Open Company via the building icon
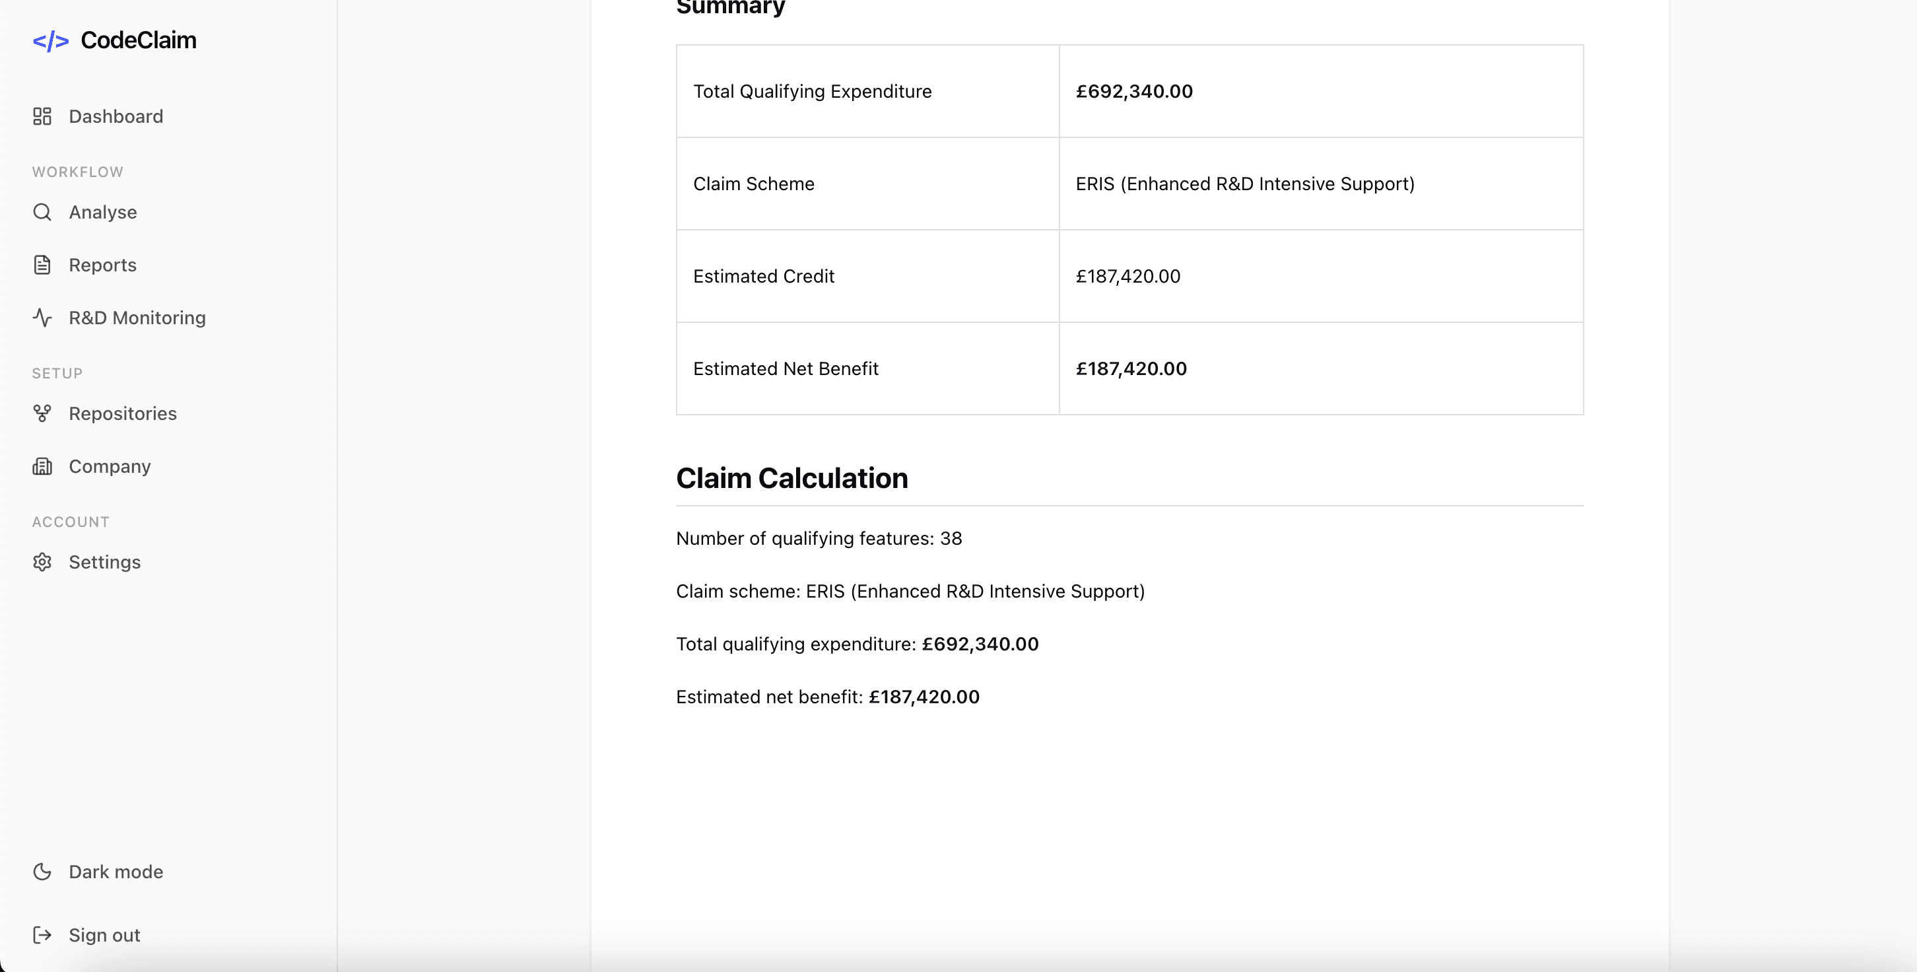Image resolution: width=1917 pixels, height=972 pixels. click(x=42, y=466)
